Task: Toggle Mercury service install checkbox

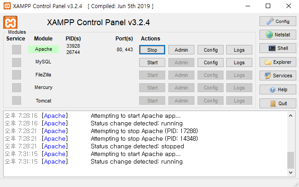Action: click(17, 88)
